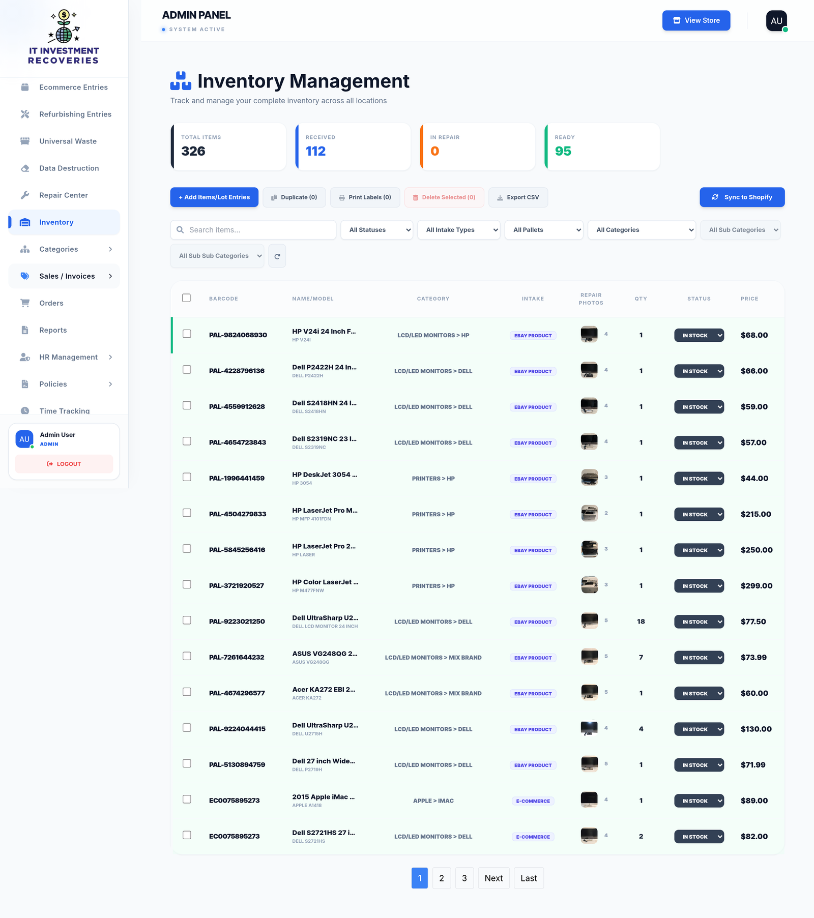Image resolution: width=814 pixels, height=918 pixels.
Task: Check the PAL-4654723843 row
Action: coord(187,441)
